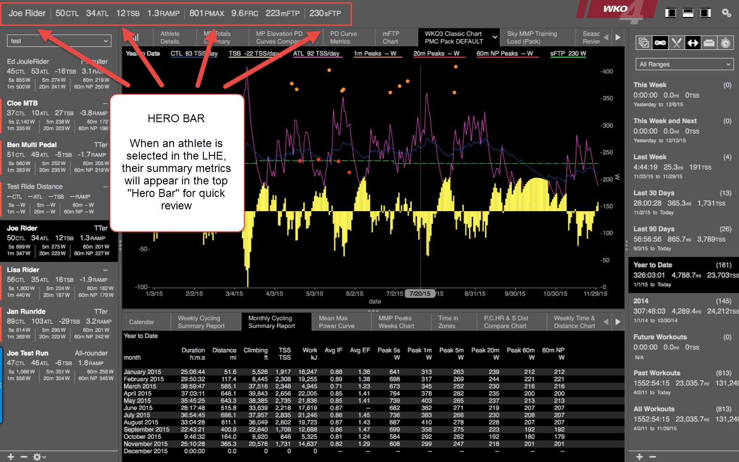Remove athlete with the minus icon

pos(24,456)
